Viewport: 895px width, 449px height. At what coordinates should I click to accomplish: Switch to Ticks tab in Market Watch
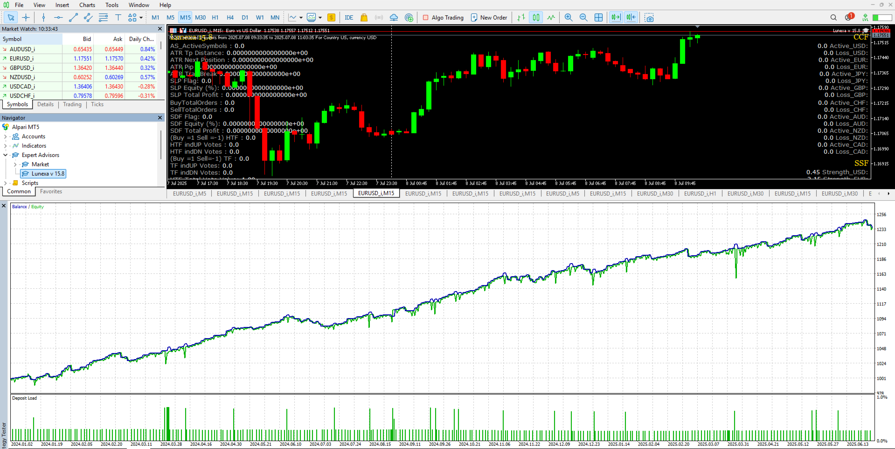97,104
